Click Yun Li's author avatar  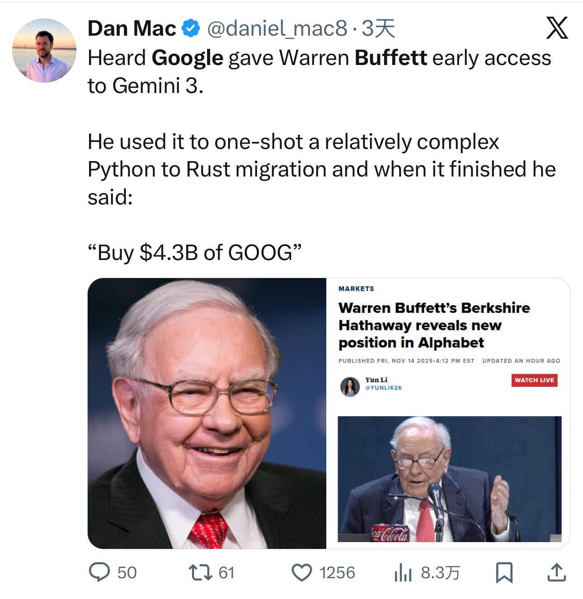click(x=349, y=386)
